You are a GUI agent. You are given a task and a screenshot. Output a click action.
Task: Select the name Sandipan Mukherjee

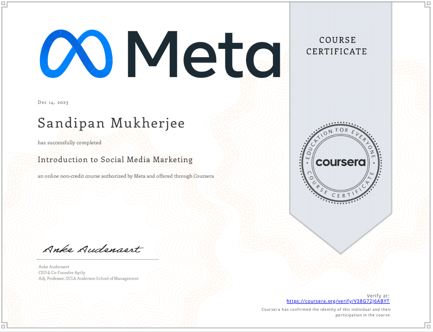111,123
